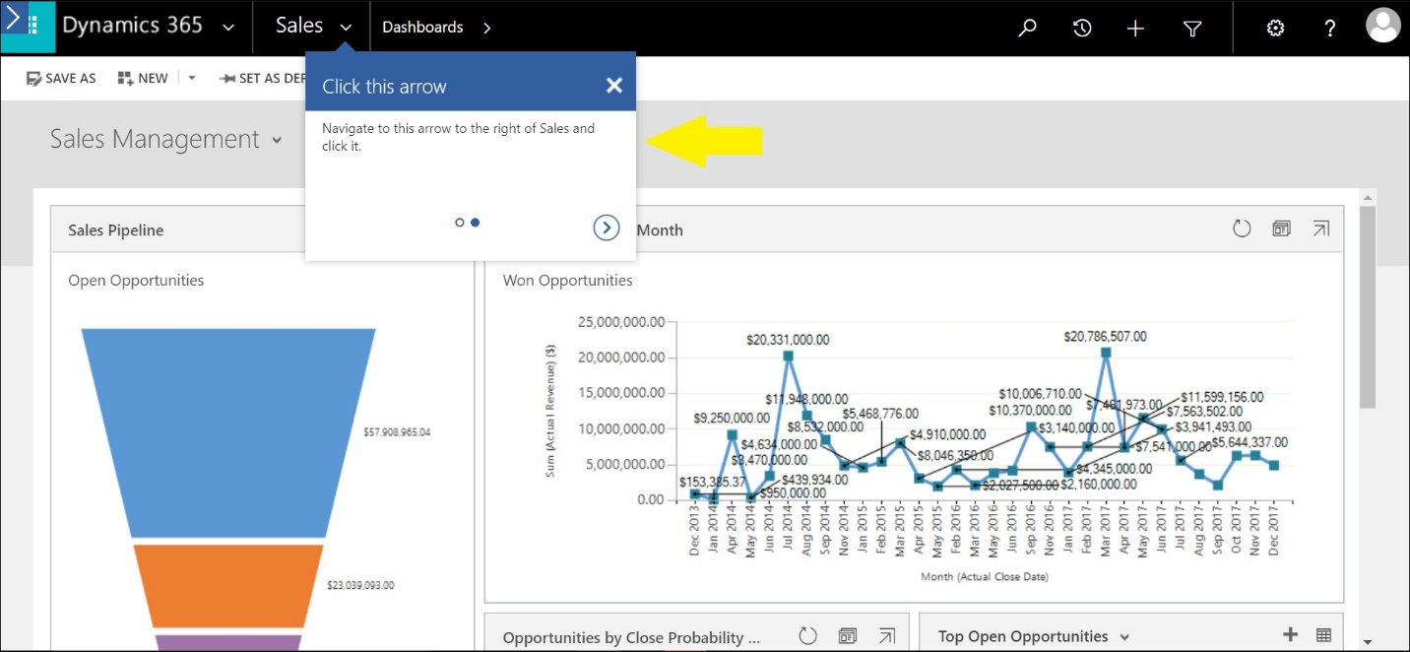1410x652 pixels.
Task: Click the plus quick create icon in the top bar
Action: point(1135,29)
